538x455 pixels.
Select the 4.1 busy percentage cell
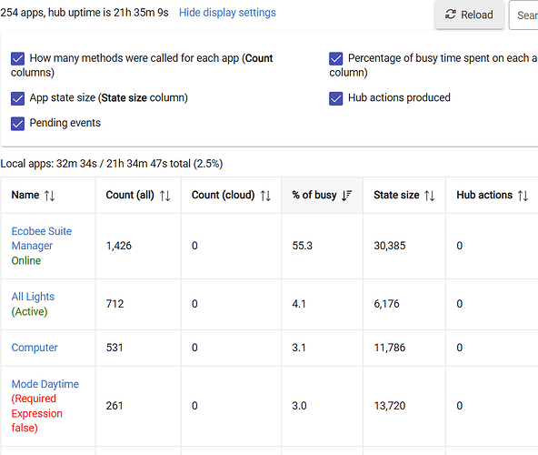click(x=299, y=304)
